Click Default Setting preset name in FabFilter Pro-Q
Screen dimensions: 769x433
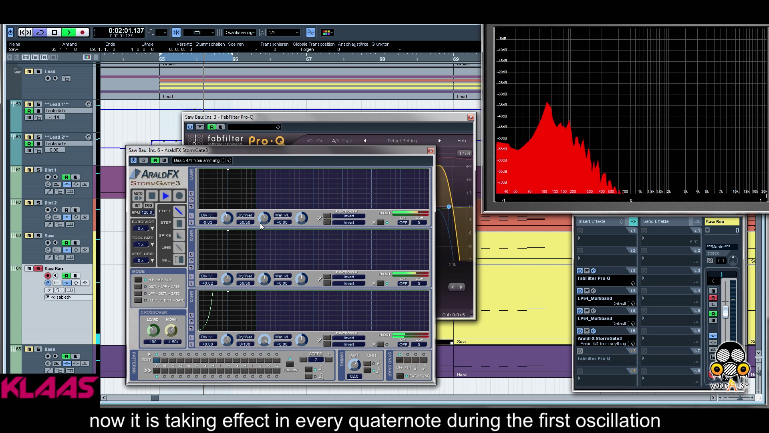pos(402,141)
